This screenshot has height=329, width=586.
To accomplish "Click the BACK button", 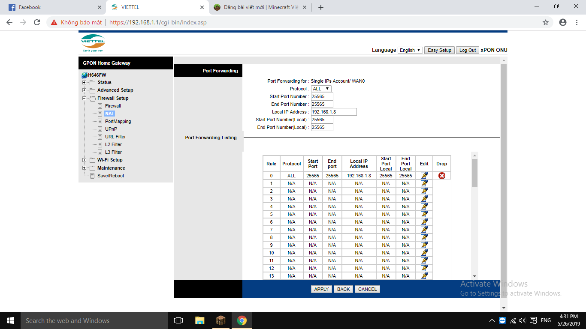I will pyautogui.click(x=344, y=289).
